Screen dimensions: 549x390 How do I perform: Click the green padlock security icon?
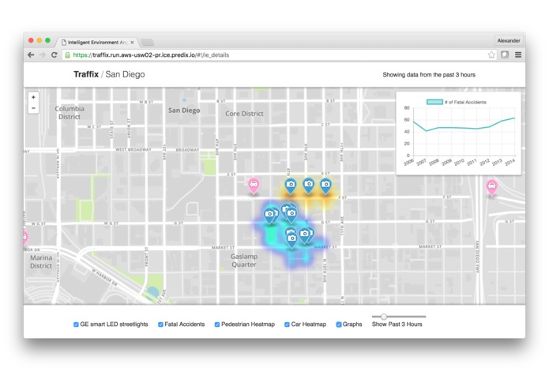click(x=68, y=55)
